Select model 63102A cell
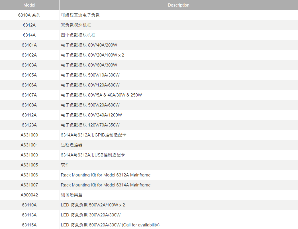298x229 pixels. tap(29, 55)
